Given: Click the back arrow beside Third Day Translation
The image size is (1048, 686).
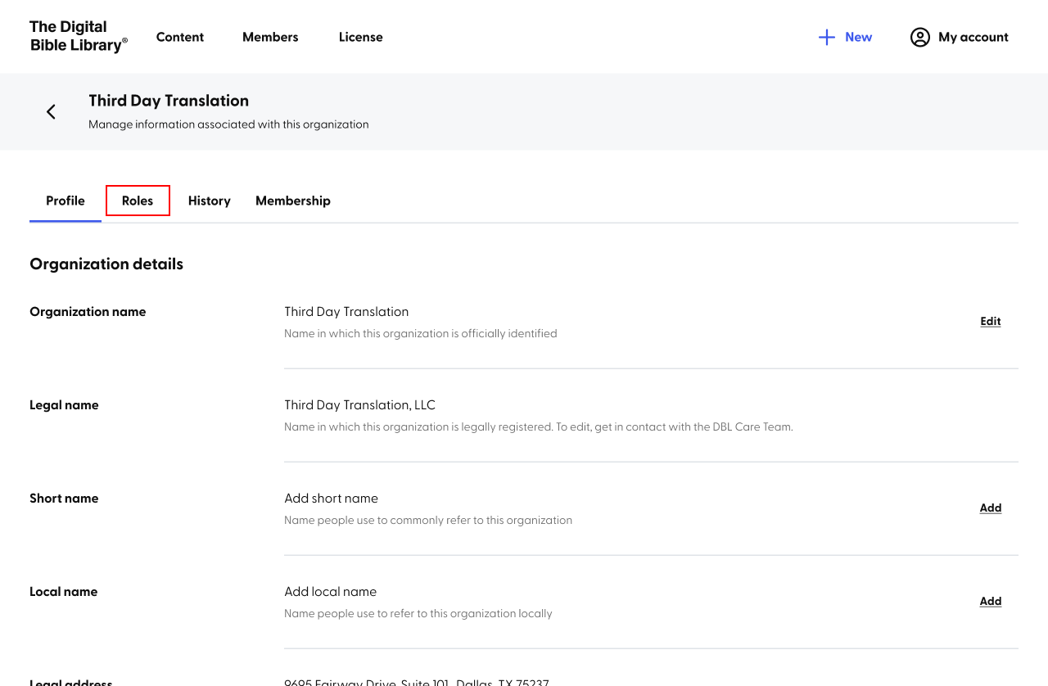Looking at the screenshot, I should pyautogui.click(x=51, y=111).
